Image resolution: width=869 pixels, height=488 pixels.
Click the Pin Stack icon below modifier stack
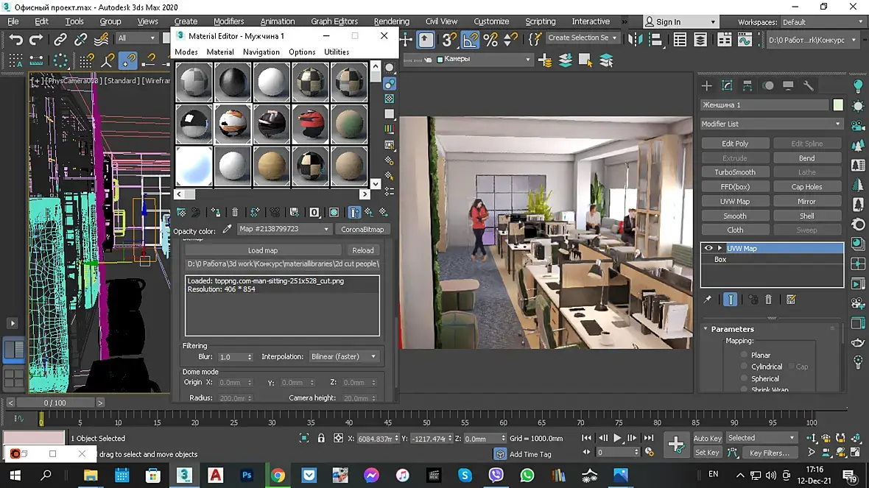(x=708, y=300)
